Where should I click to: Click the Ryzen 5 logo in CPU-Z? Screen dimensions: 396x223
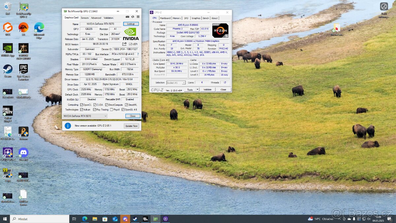220,30
